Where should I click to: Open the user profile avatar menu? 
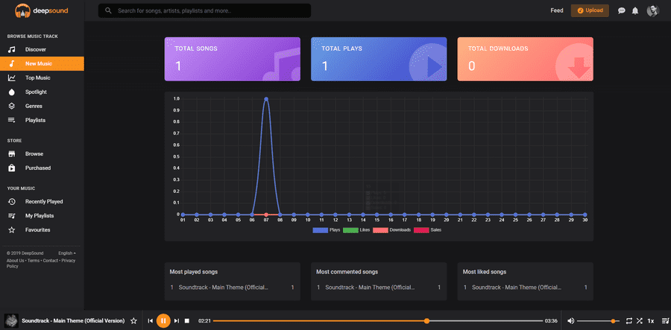click(x=653, y=10)
